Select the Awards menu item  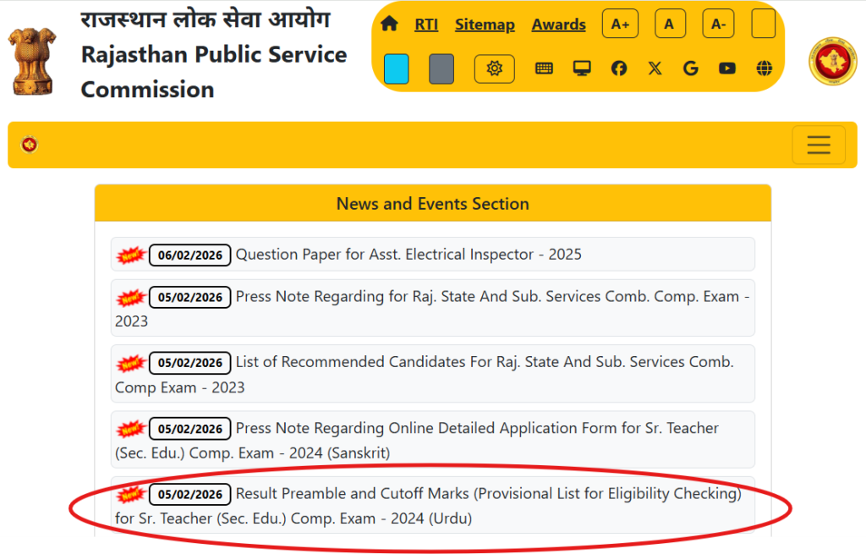click(558, 25)
